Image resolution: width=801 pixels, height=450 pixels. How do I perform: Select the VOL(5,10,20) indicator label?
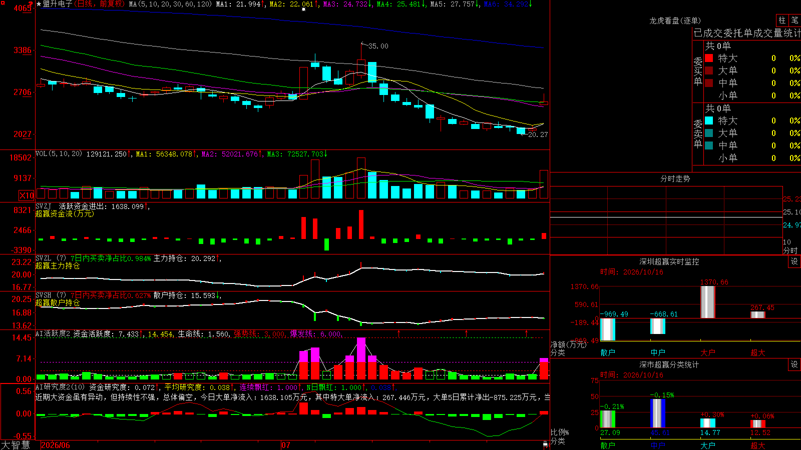[x=59, y=154]
